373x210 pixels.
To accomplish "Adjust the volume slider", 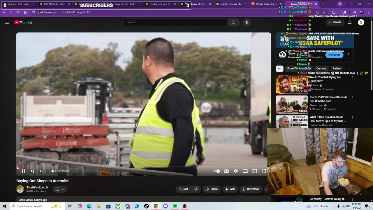I will pos(50,171).
